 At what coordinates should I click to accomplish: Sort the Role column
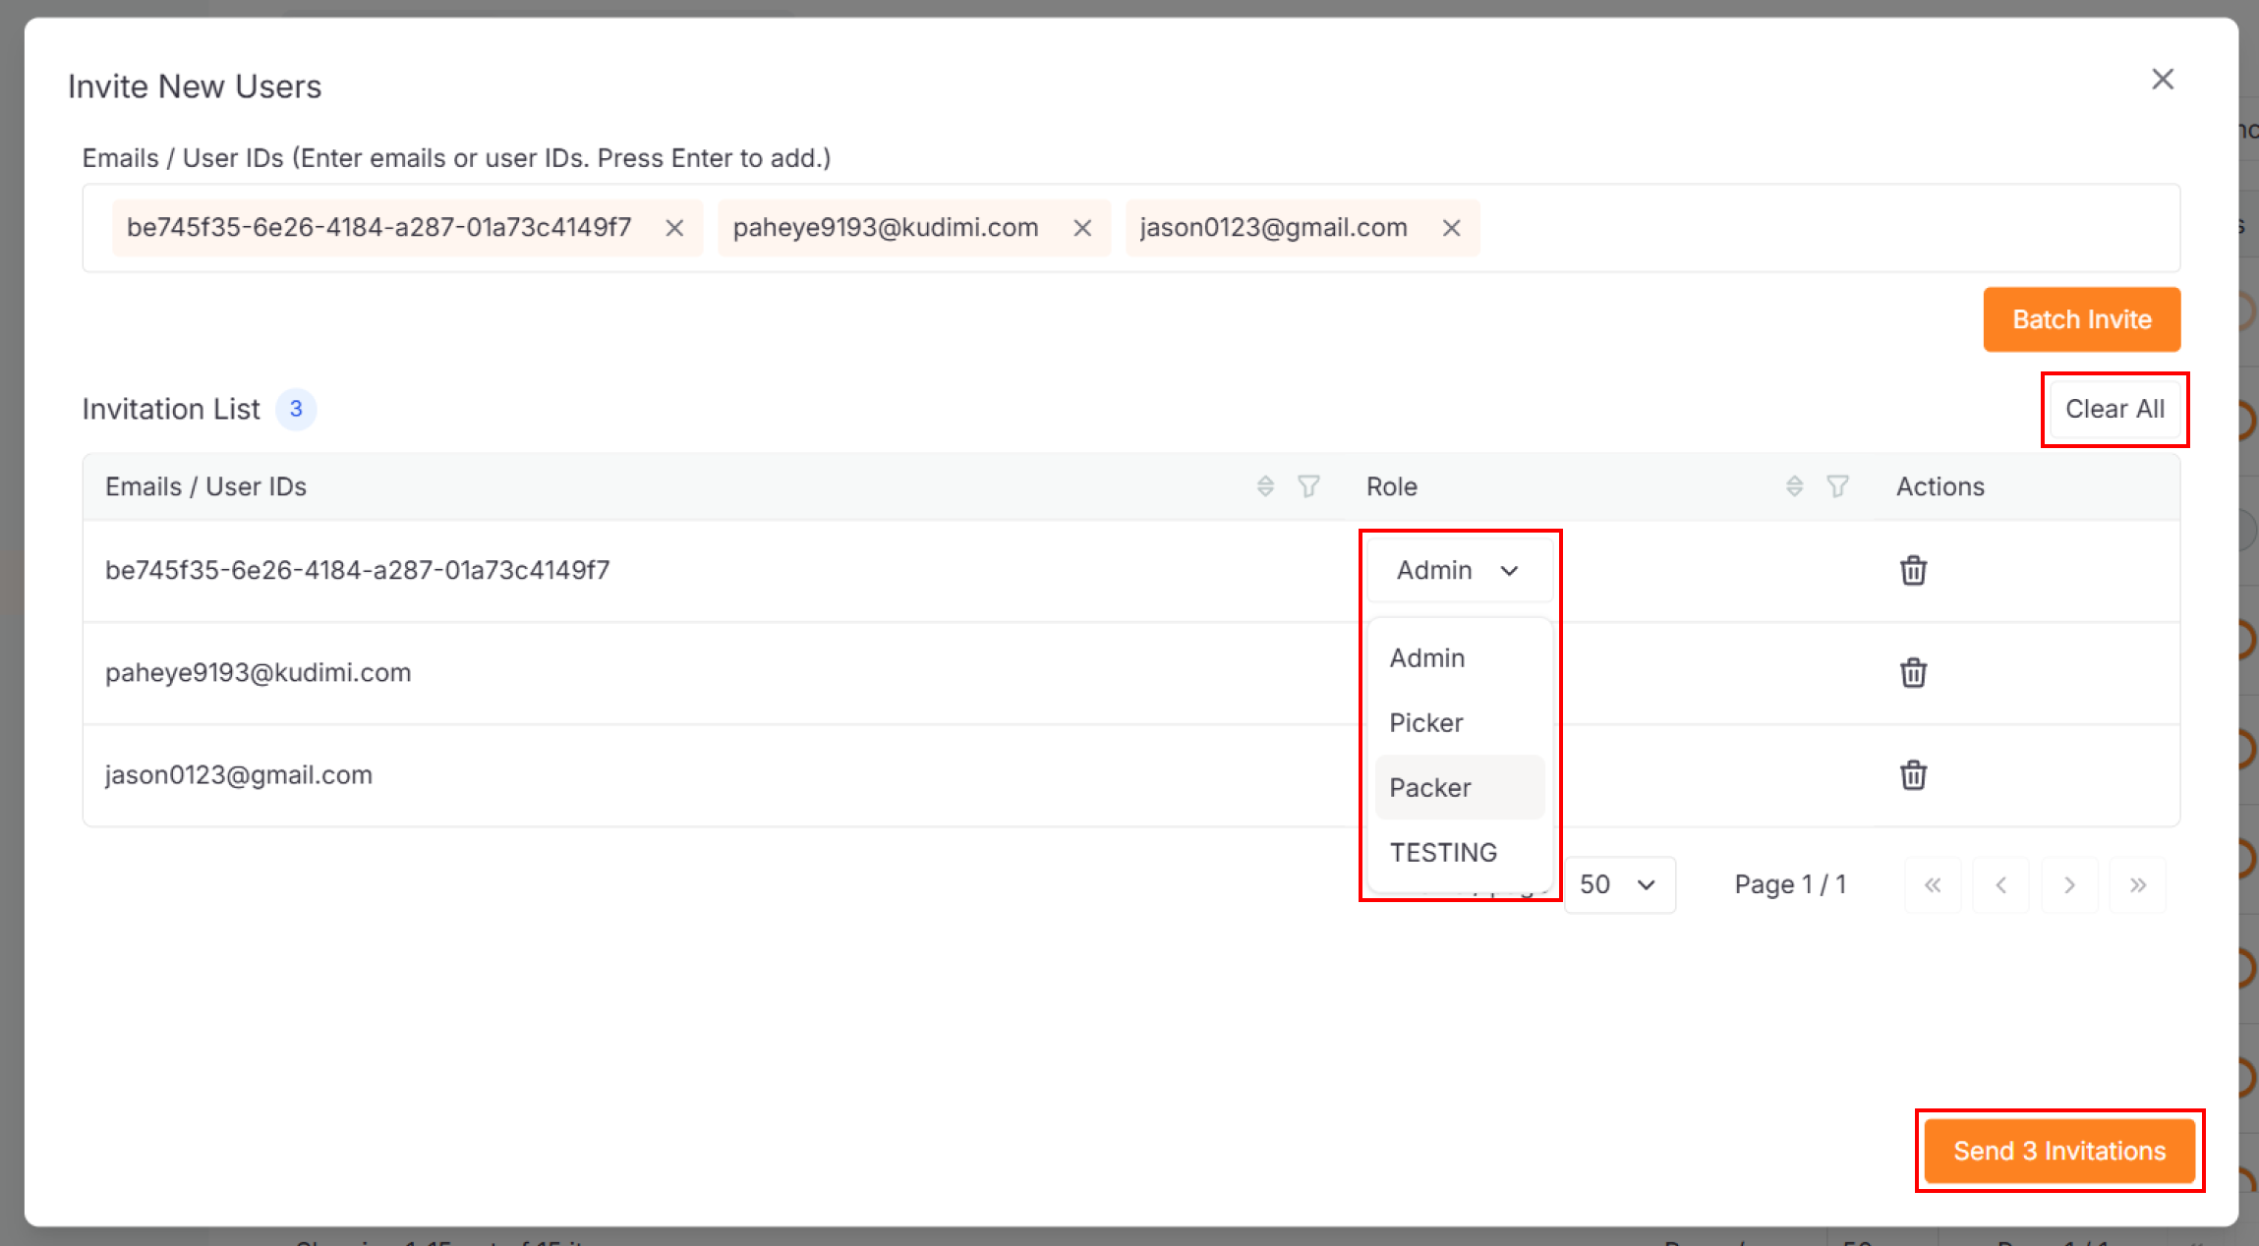1794,486
